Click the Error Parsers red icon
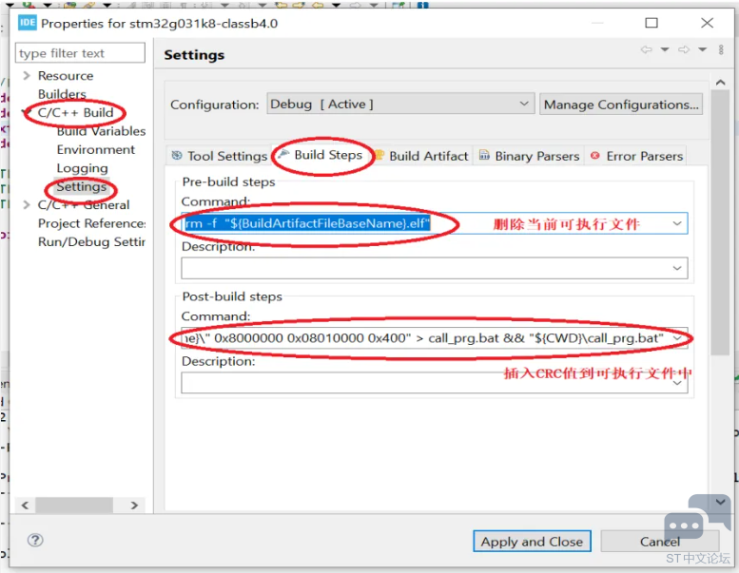 595,156
